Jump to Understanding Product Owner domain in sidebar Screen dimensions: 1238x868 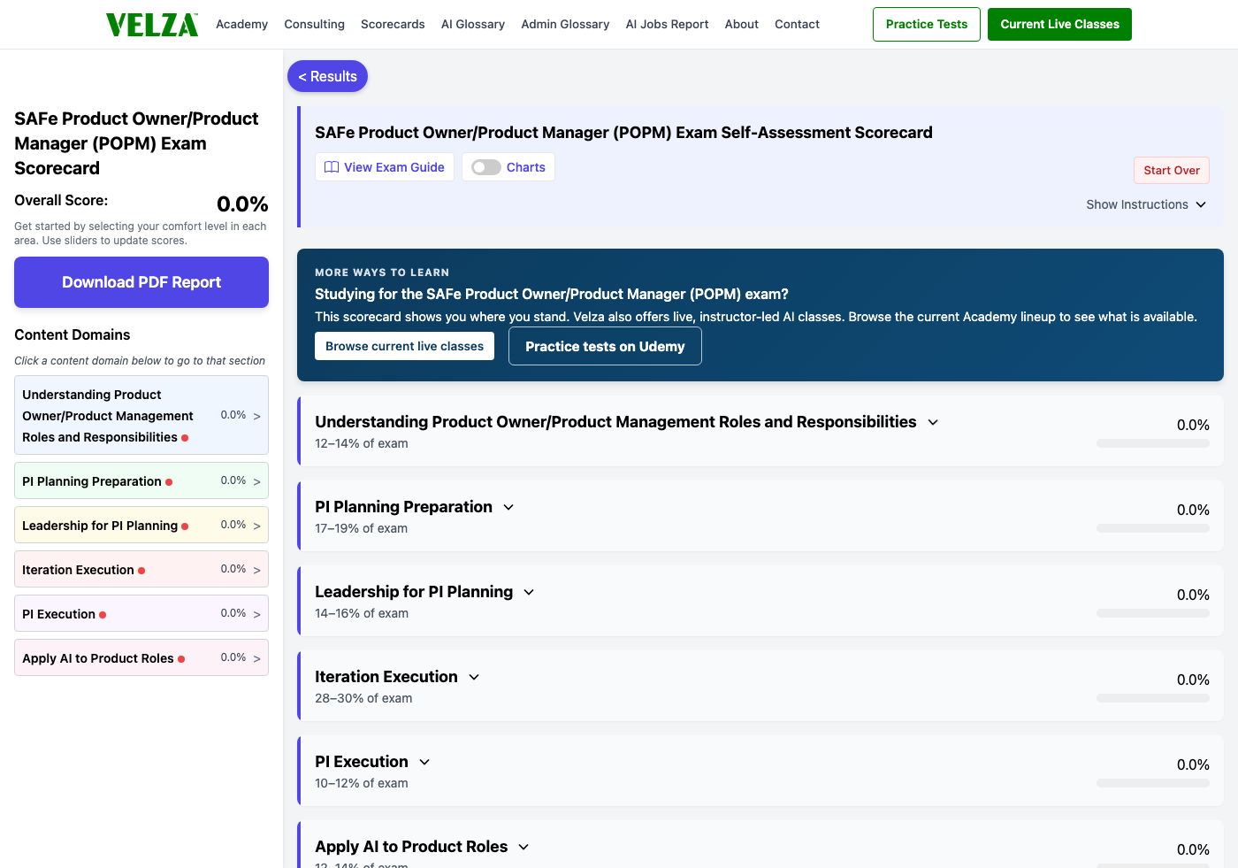tap(141, 415)
